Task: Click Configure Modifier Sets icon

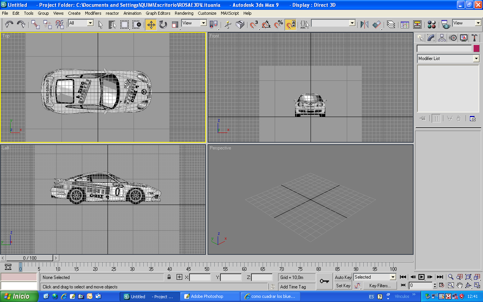Action: 472,118
